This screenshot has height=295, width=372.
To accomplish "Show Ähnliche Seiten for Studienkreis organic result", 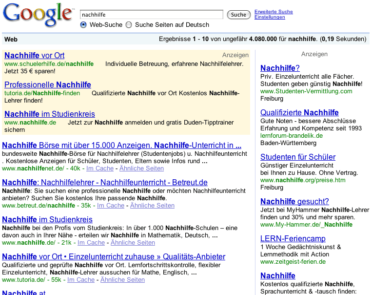I will [133, 243].
